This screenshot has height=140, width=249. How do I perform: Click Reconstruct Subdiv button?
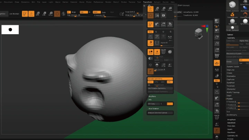(238, 54)
